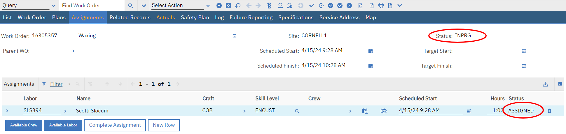The image size is (566, 134).
Task: Open detail menu chevron next to SLS394
Action: pyautogui.click(x=65, y=111)
